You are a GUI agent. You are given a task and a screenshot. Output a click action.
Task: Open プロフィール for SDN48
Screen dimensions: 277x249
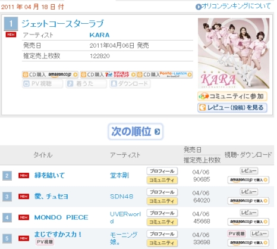point(162,192)
